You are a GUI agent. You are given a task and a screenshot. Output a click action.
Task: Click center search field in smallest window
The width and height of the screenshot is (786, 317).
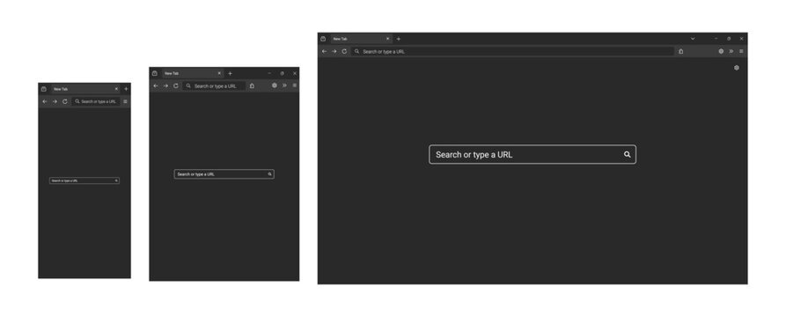(x=84, y=181)
